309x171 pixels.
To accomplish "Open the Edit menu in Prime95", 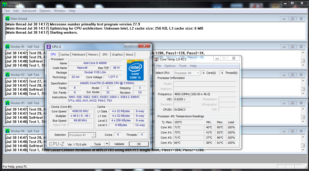I will pyautogui.click(x=16, y=11).
